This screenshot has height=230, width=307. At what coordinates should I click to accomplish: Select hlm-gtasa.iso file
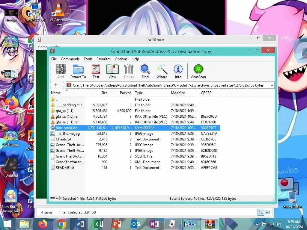click(135, 128)
